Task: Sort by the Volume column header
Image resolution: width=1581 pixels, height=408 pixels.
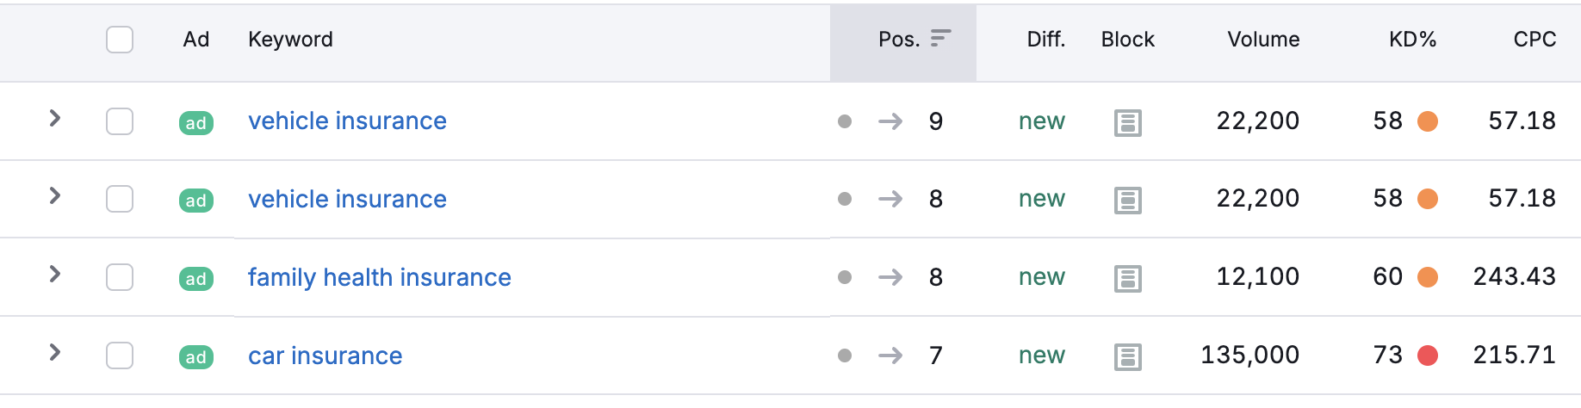Action: [1263, 40]
